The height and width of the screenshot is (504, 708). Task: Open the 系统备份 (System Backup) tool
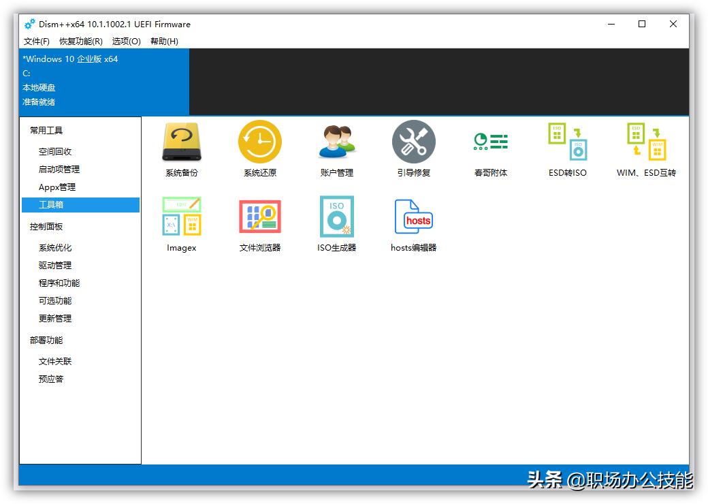tap(180, 148)
